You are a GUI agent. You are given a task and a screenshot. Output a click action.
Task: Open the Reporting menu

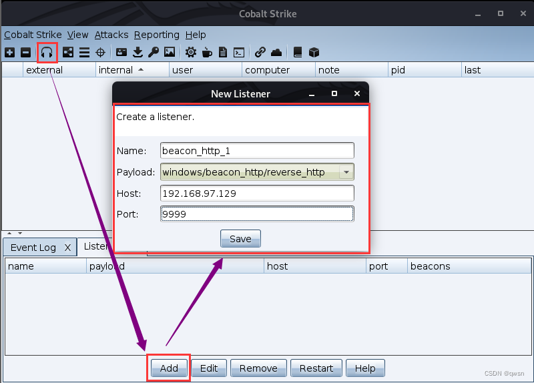(x=157, y=35)
